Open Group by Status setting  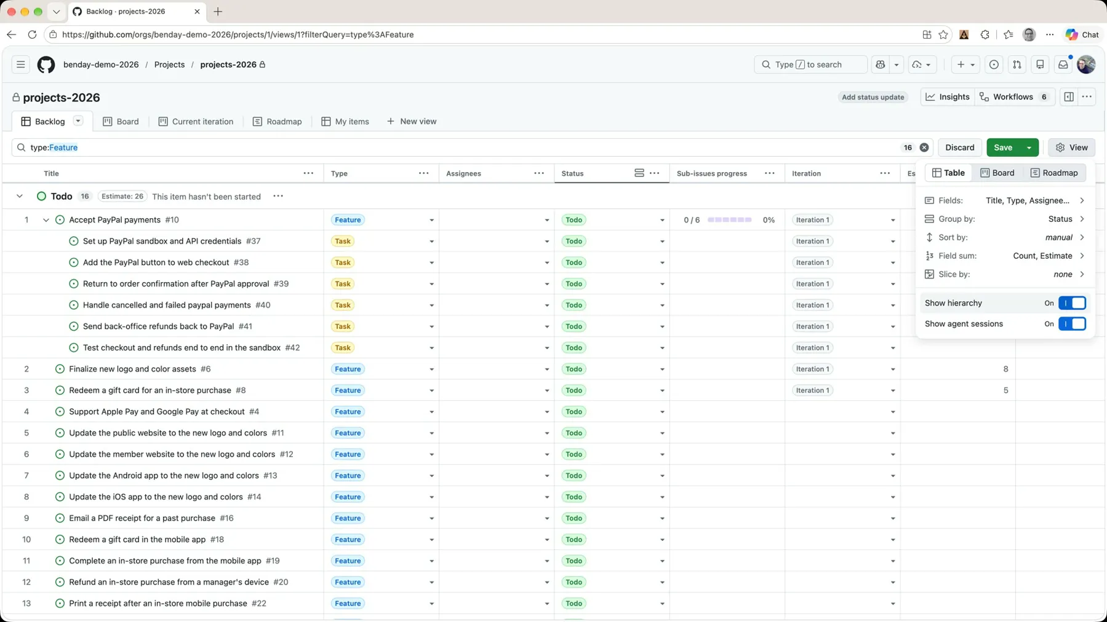[x=1005, y=219]
